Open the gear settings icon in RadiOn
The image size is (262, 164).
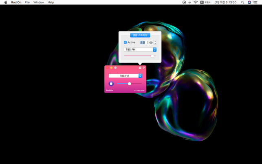coord(140,68)
